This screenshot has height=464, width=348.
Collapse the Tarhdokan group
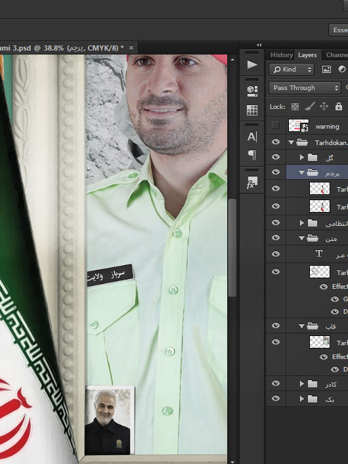pyautogui.click(x=291, y=142)
